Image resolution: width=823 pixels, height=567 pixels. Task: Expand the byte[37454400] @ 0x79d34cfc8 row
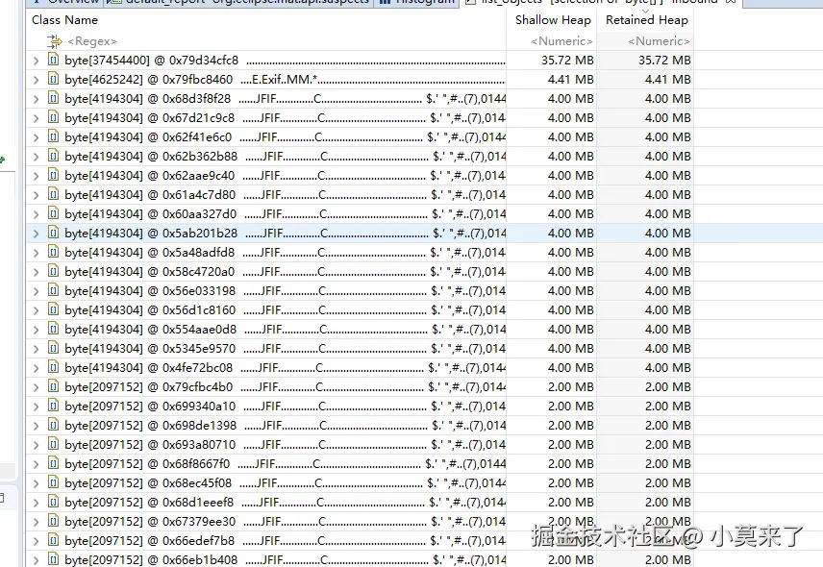click(36, 61)
